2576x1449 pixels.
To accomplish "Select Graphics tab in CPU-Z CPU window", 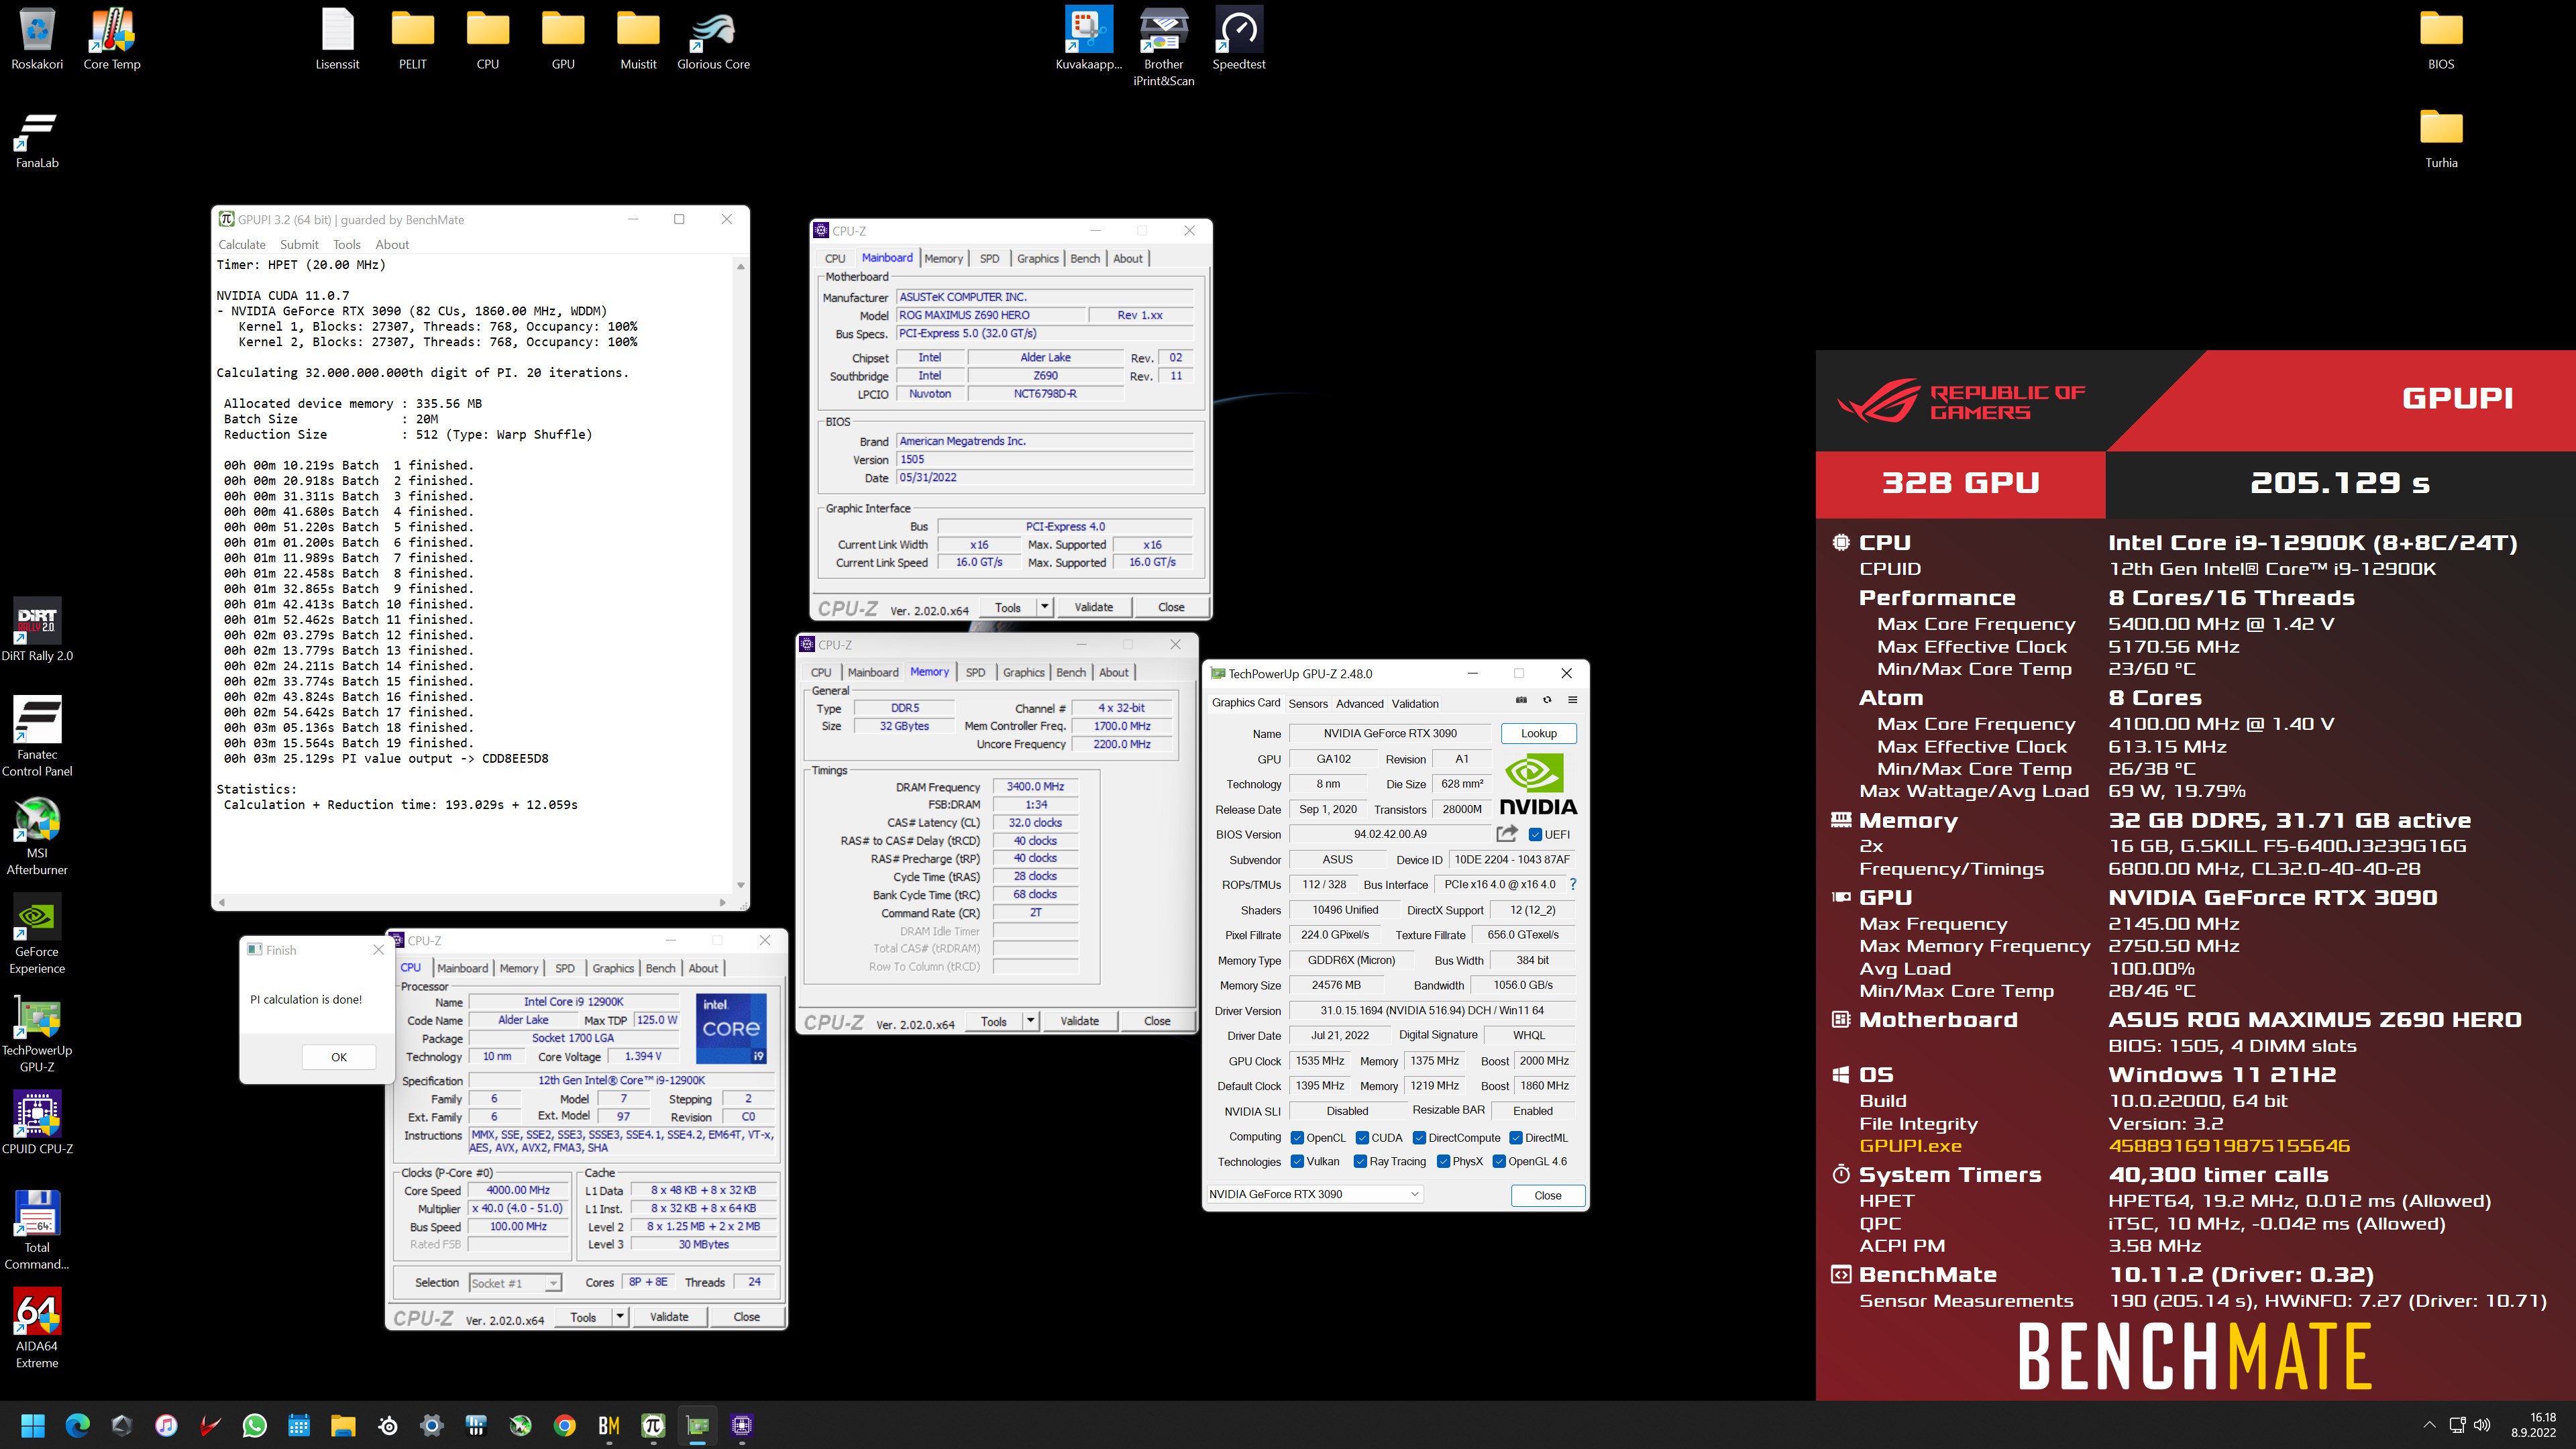I will 613,968.
